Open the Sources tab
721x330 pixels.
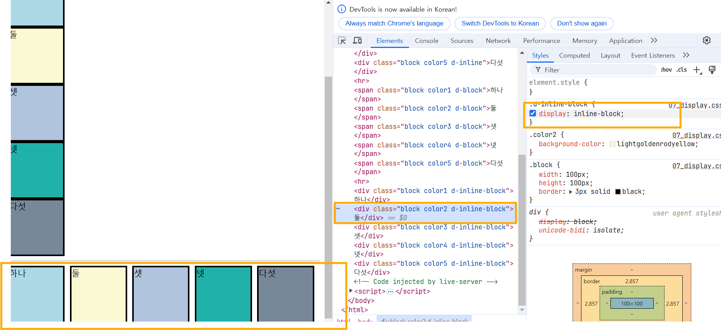(x=462, y=41)
